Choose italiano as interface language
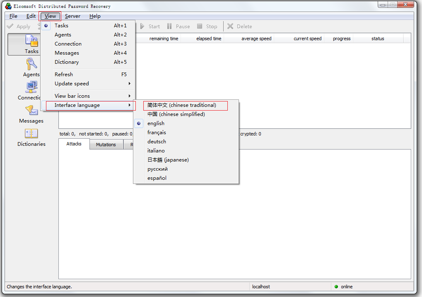The image size is (422, 297). [186, 151]
